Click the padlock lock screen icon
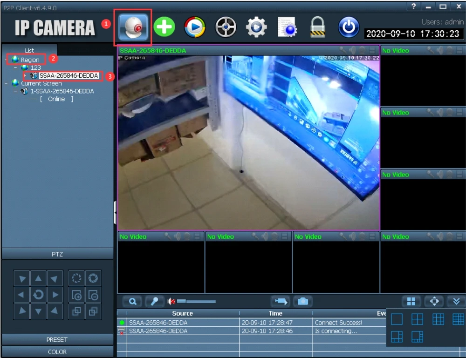The width and height of the screenshot is (466, 358). (317, 27)
